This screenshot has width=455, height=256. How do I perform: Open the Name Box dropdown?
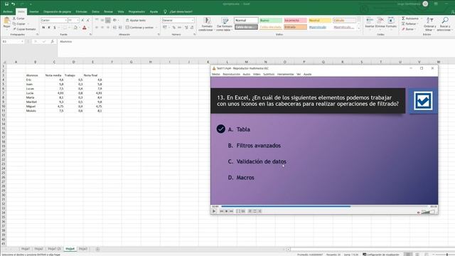pyautogui.click(x=22, y=41)
